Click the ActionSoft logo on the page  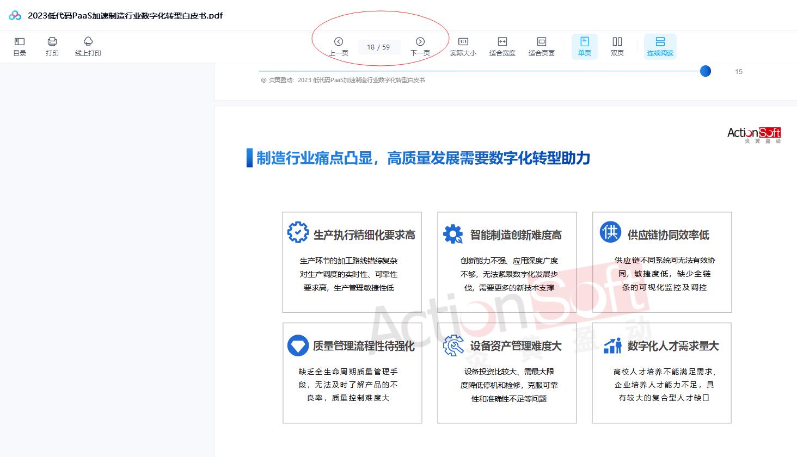tap(753, 134)
